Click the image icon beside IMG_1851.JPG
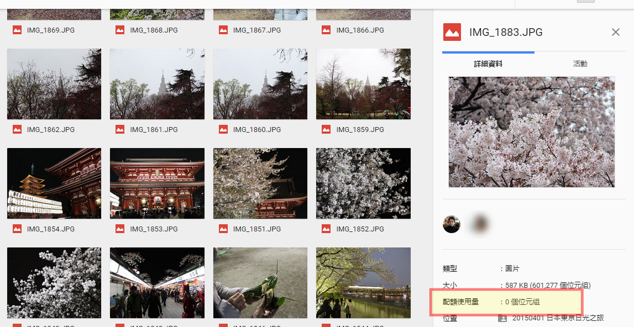This screenshot has height=327, width=634. (223, 229)
